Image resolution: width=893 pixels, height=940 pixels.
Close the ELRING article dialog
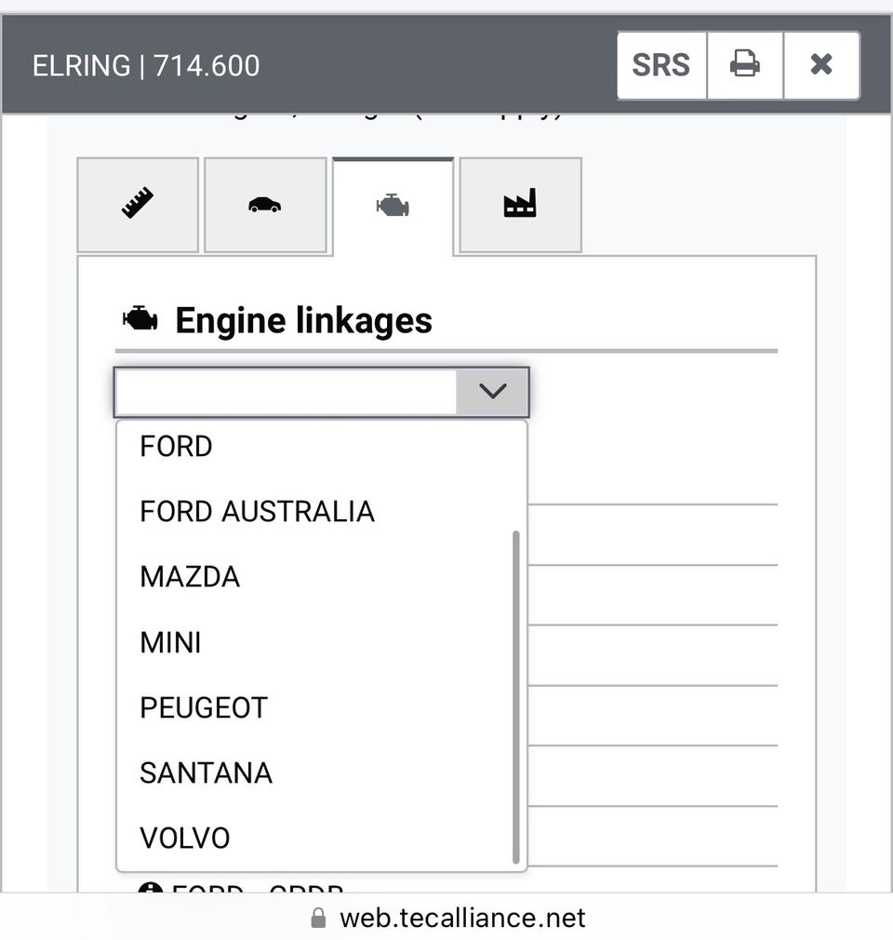(x=821, y=65)
